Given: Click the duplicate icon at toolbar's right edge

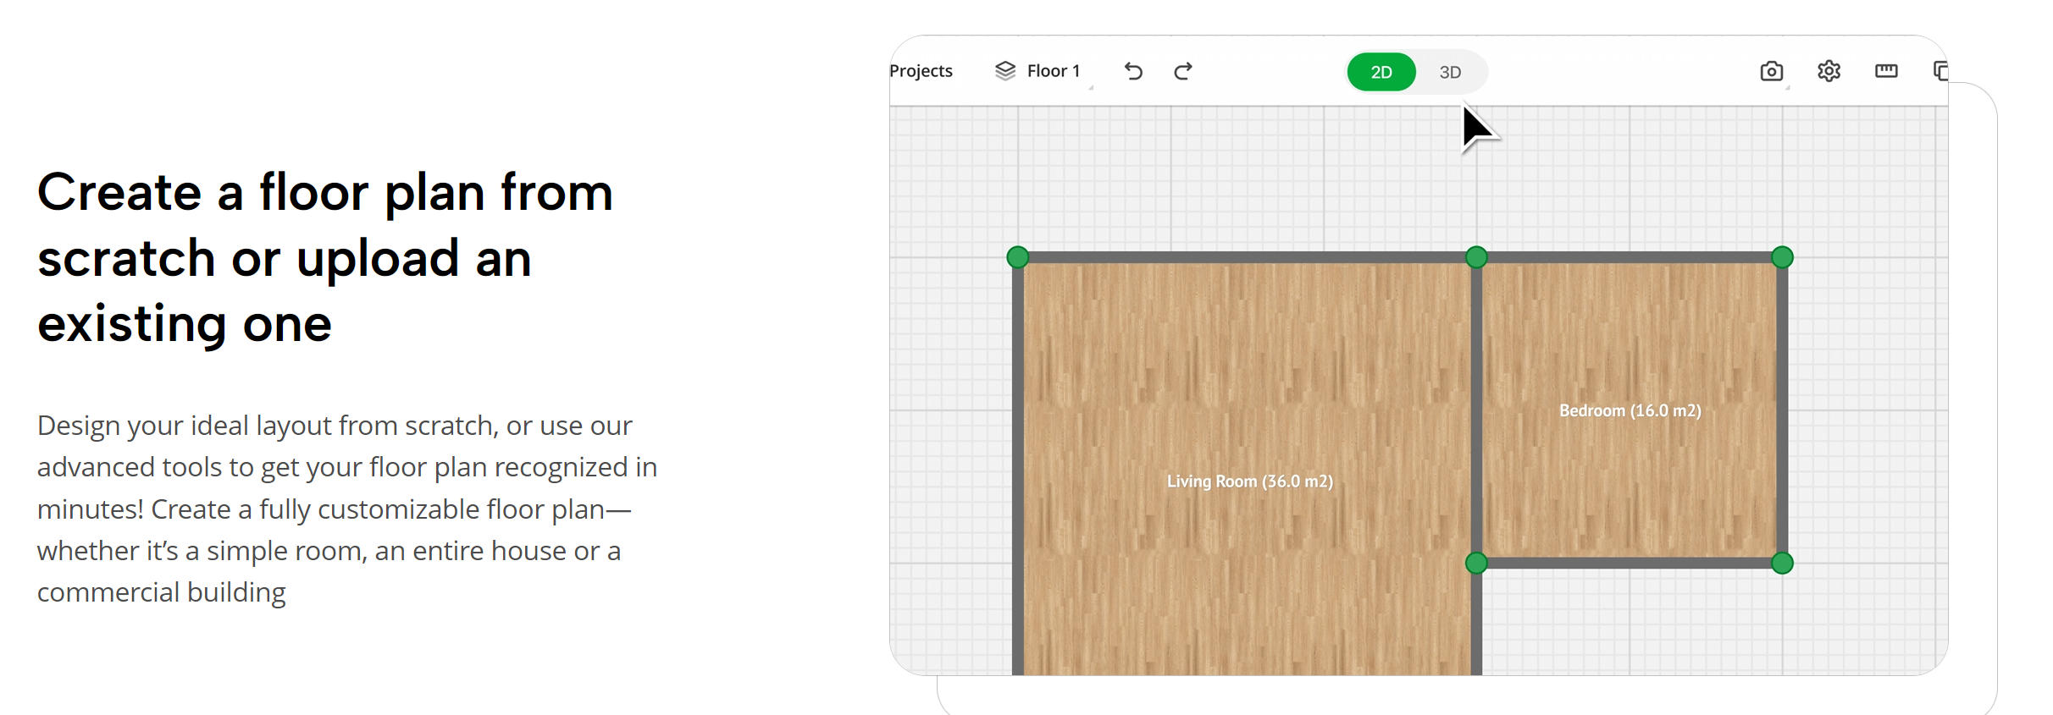Looking at the screenshot, I should (x=1940, y=71).
